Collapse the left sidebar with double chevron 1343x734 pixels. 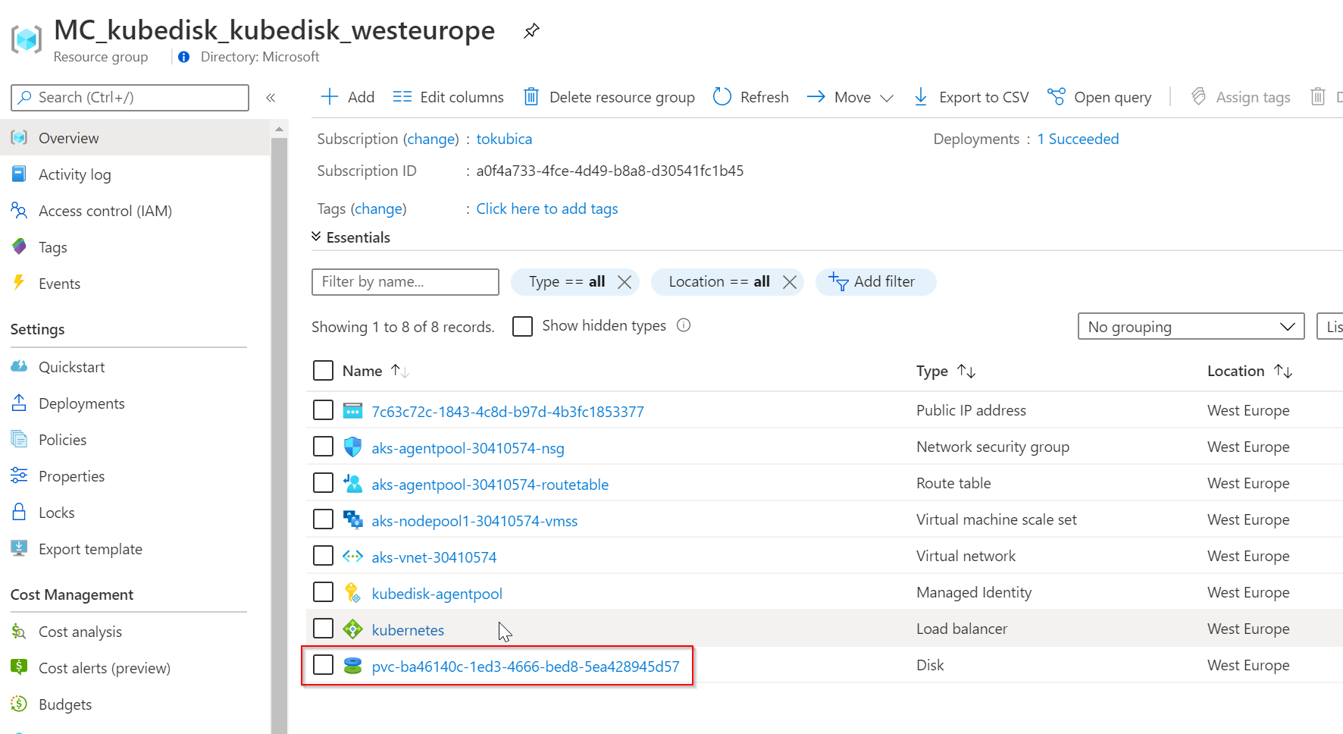(x=271, y=98)
